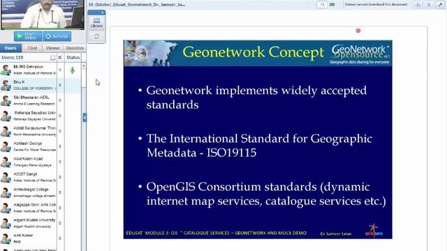Click 'Viewer cannot download this document' text

pyautogui.click(x=376, y=4)
